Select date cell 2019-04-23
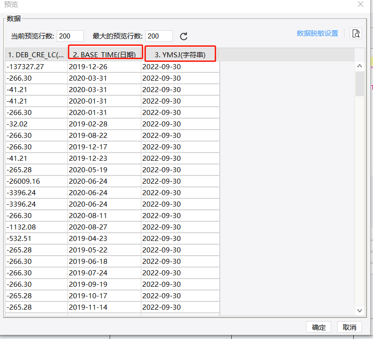 pyautogui.click(x=105, y=239)
